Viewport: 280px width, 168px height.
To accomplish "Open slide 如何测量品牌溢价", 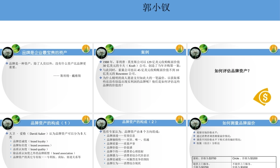I will click(234, 141).
